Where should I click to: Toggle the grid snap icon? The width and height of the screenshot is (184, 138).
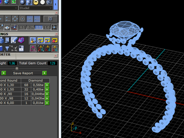tap(54, 27)
